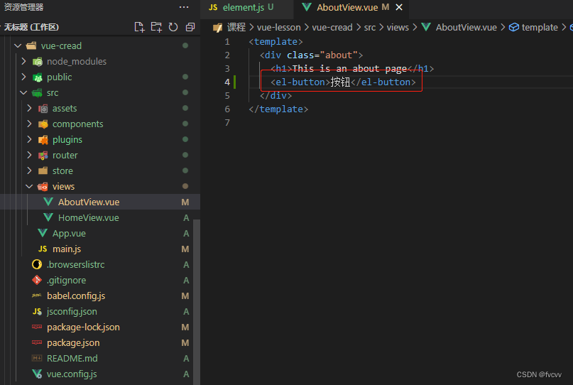Click the vue-lesson breadcrumb segment

[279, 28]
